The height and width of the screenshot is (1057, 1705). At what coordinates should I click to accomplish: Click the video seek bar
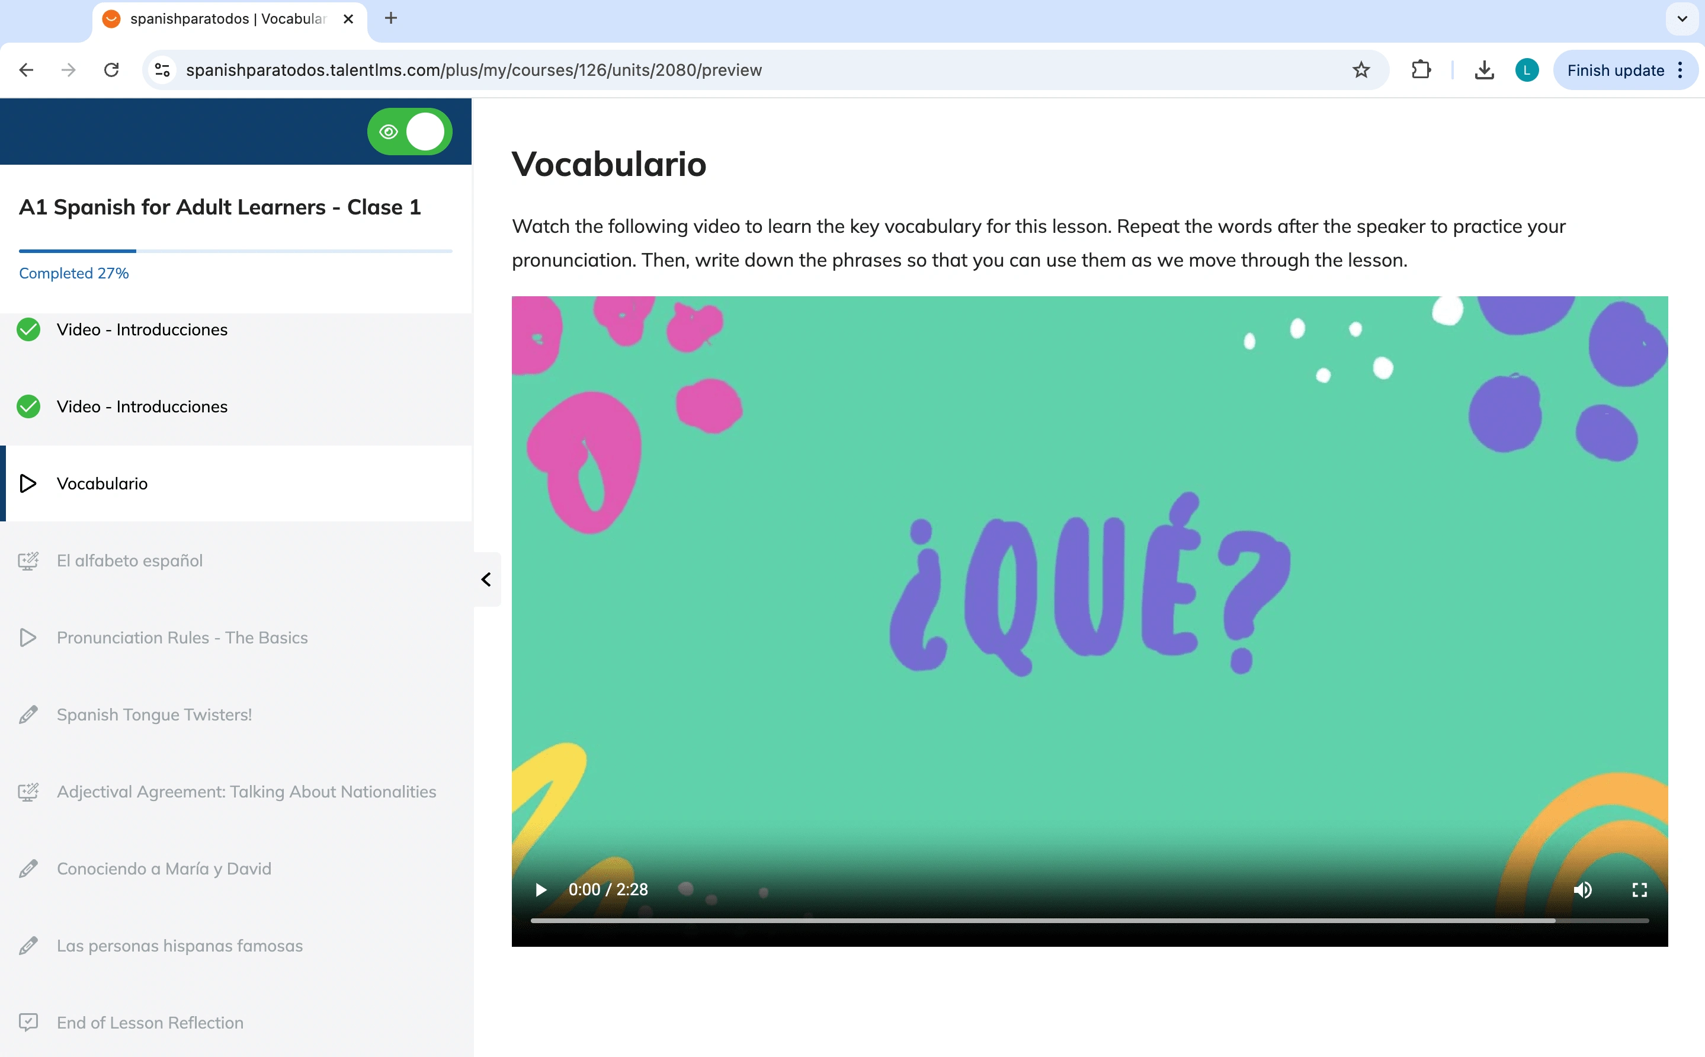[1089, 920]
